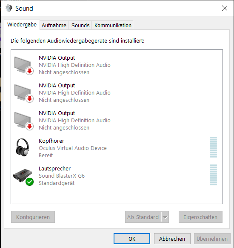
Task: Click the Standardgerät status text
Action: point(57,183)
